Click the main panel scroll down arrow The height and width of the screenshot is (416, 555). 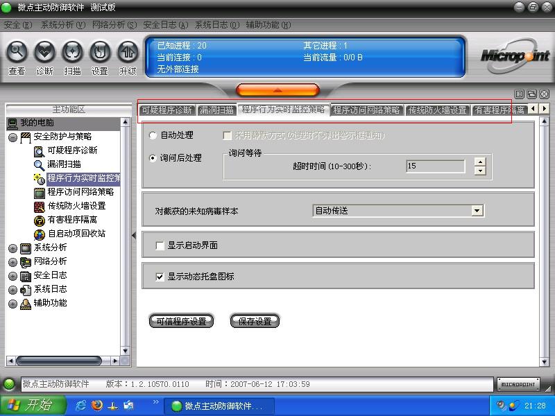coord(545,362)
